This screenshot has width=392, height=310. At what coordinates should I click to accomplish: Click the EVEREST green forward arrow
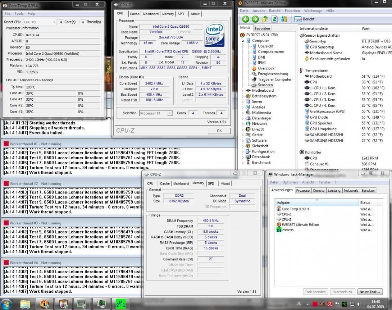click(x=255, y=19)
